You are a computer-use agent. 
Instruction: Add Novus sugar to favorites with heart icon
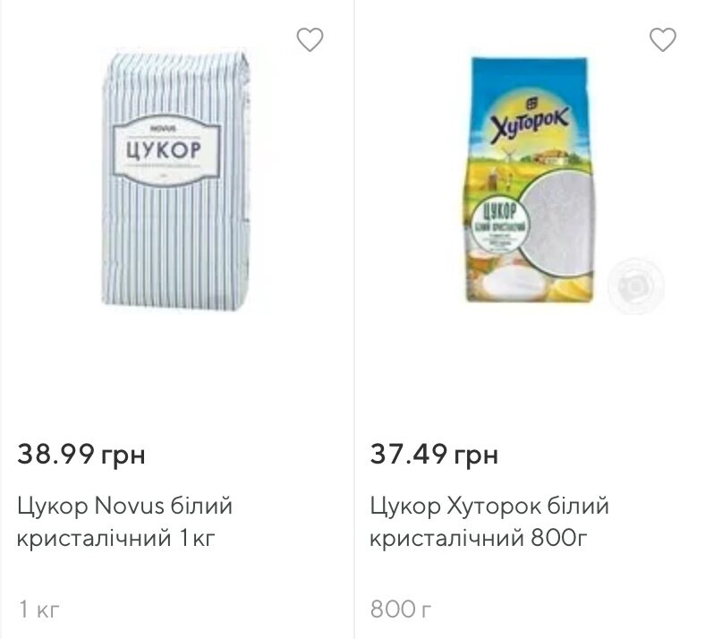click(x=310, y=39)
